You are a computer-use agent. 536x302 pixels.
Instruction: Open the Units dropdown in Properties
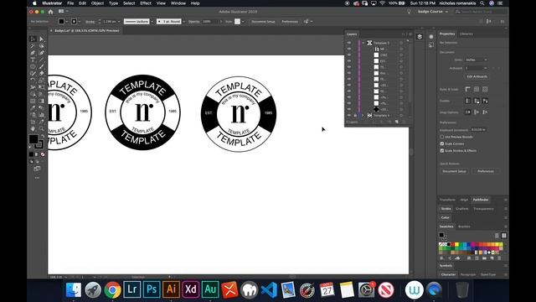coord(477,60)
